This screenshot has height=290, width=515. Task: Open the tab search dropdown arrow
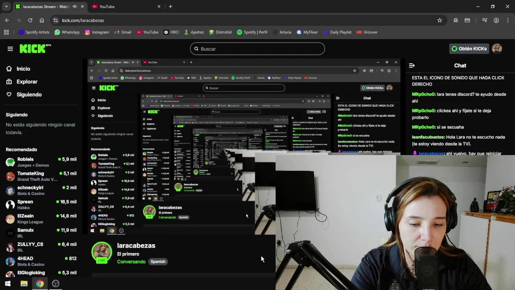click(6, 6)
